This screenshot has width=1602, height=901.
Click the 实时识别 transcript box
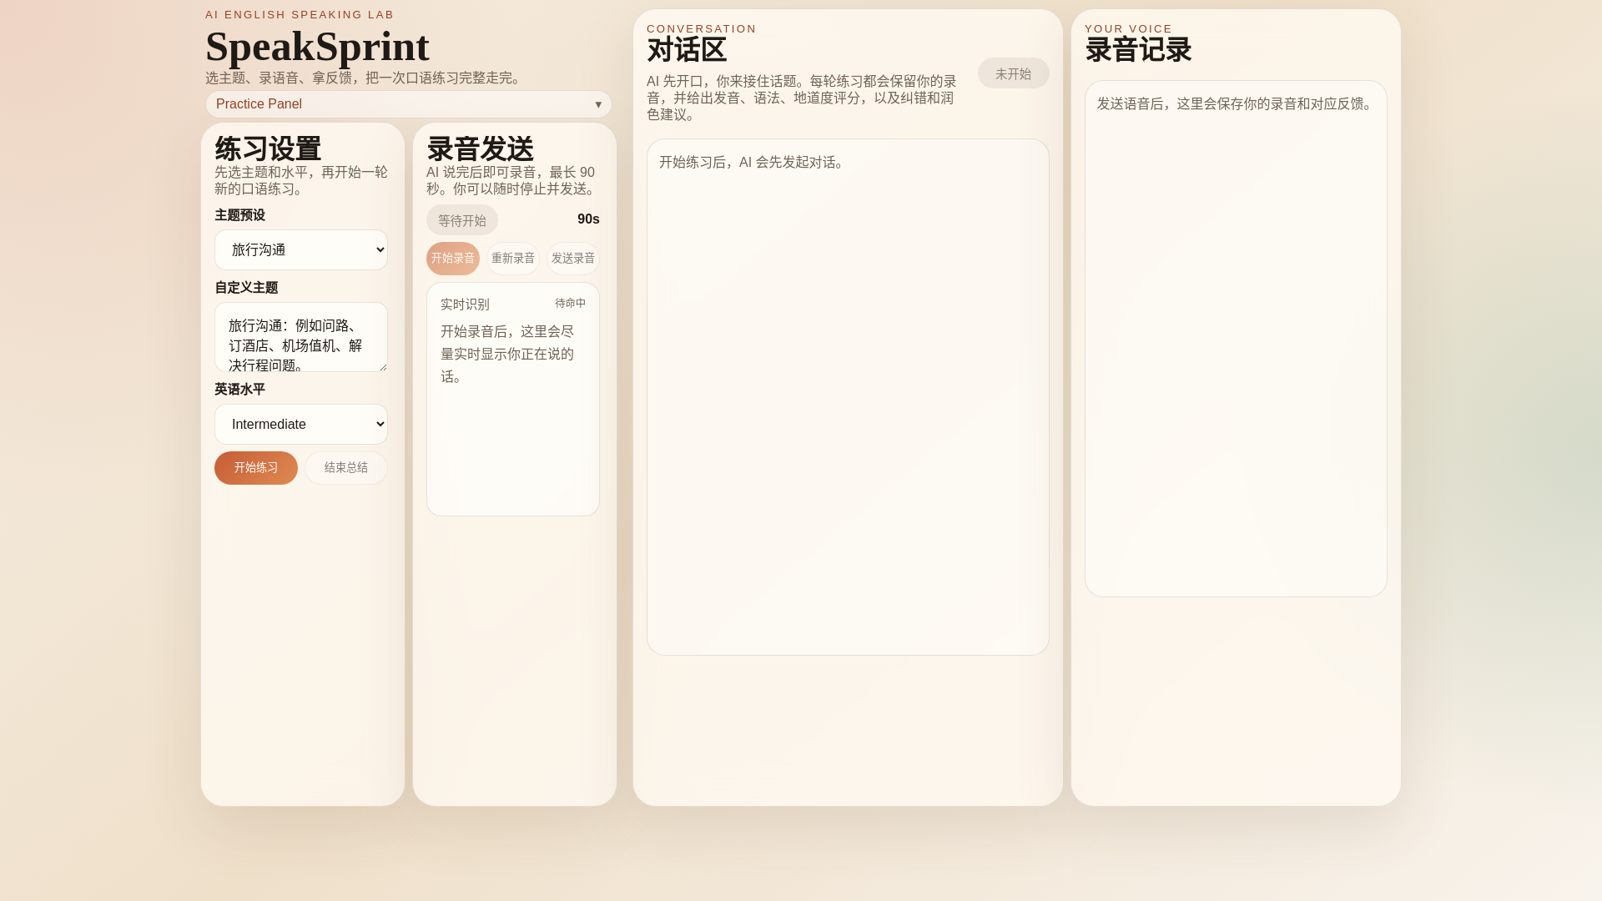tap(512, 434)
